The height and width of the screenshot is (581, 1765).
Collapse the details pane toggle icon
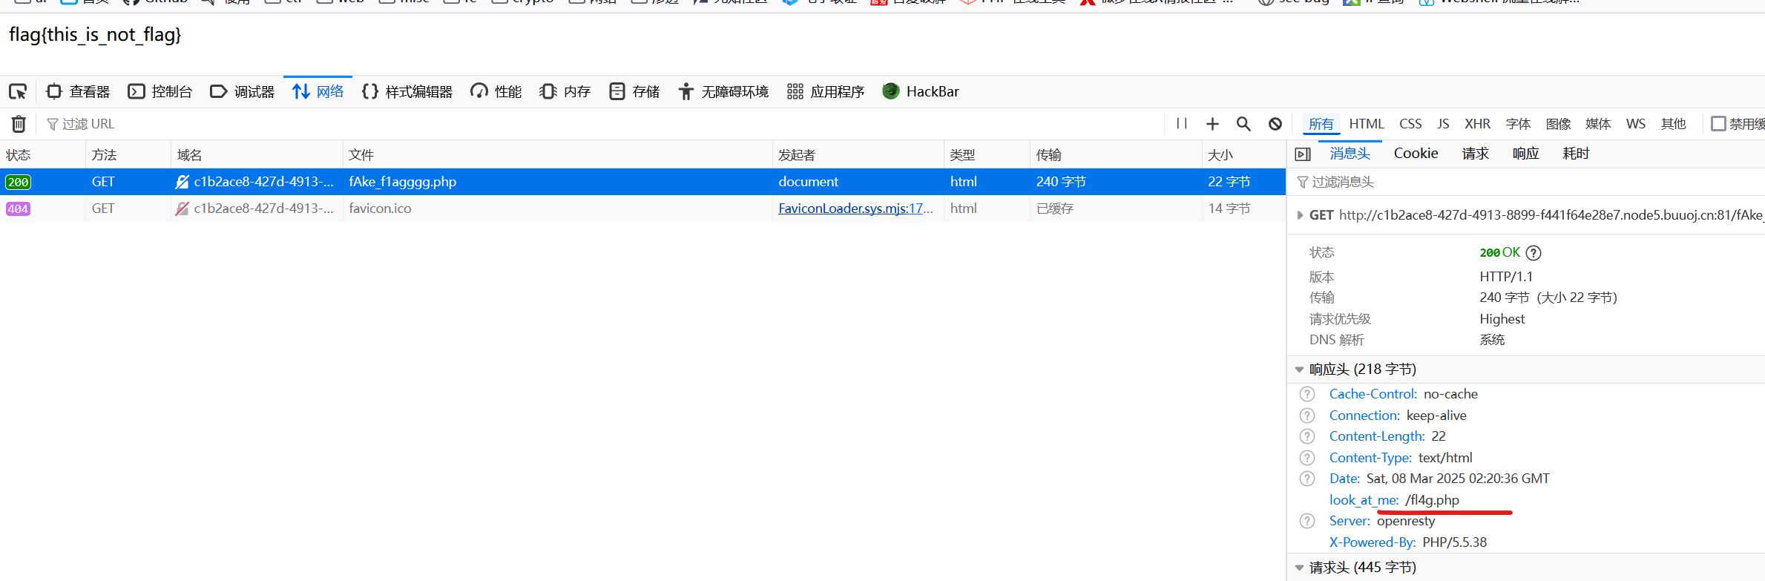[1303, 154]
